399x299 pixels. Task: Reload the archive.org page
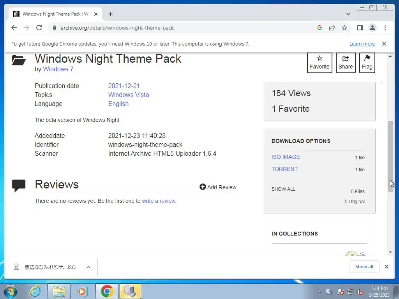coord(39,28)
